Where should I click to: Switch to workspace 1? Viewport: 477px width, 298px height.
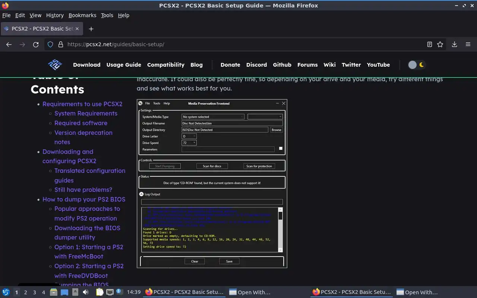(16, 292)
